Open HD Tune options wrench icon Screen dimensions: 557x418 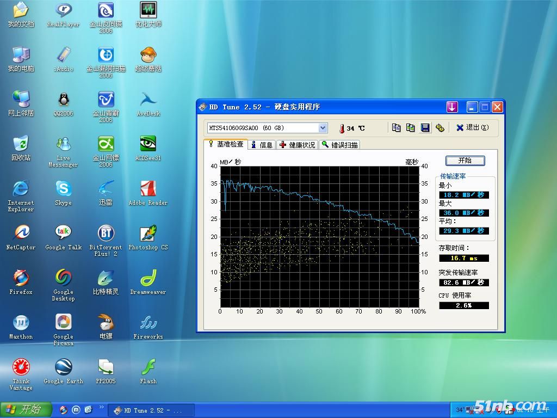(440, 127)
